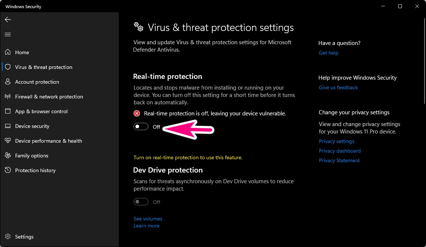The image size is (426, 247).
Task: Open the hamburger navigation menu
Action: point(8,34)
